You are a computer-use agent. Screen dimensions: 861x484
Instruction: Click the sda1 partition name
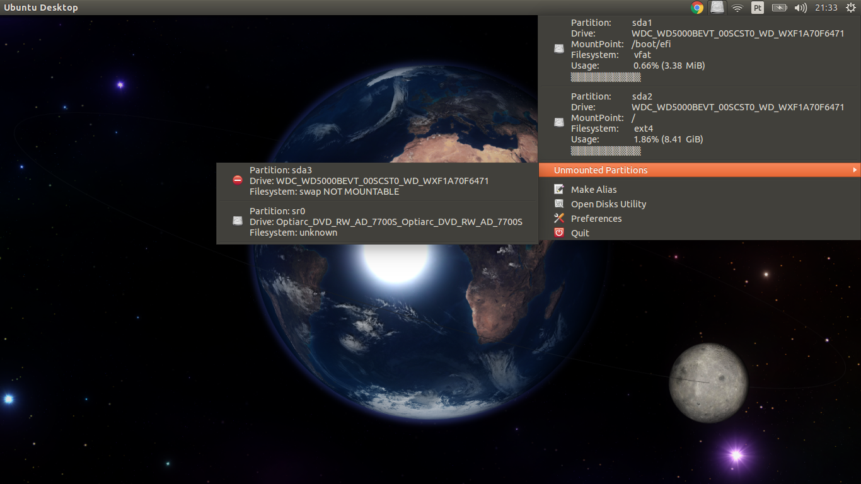pyautogui.click(x=642, y=23)
